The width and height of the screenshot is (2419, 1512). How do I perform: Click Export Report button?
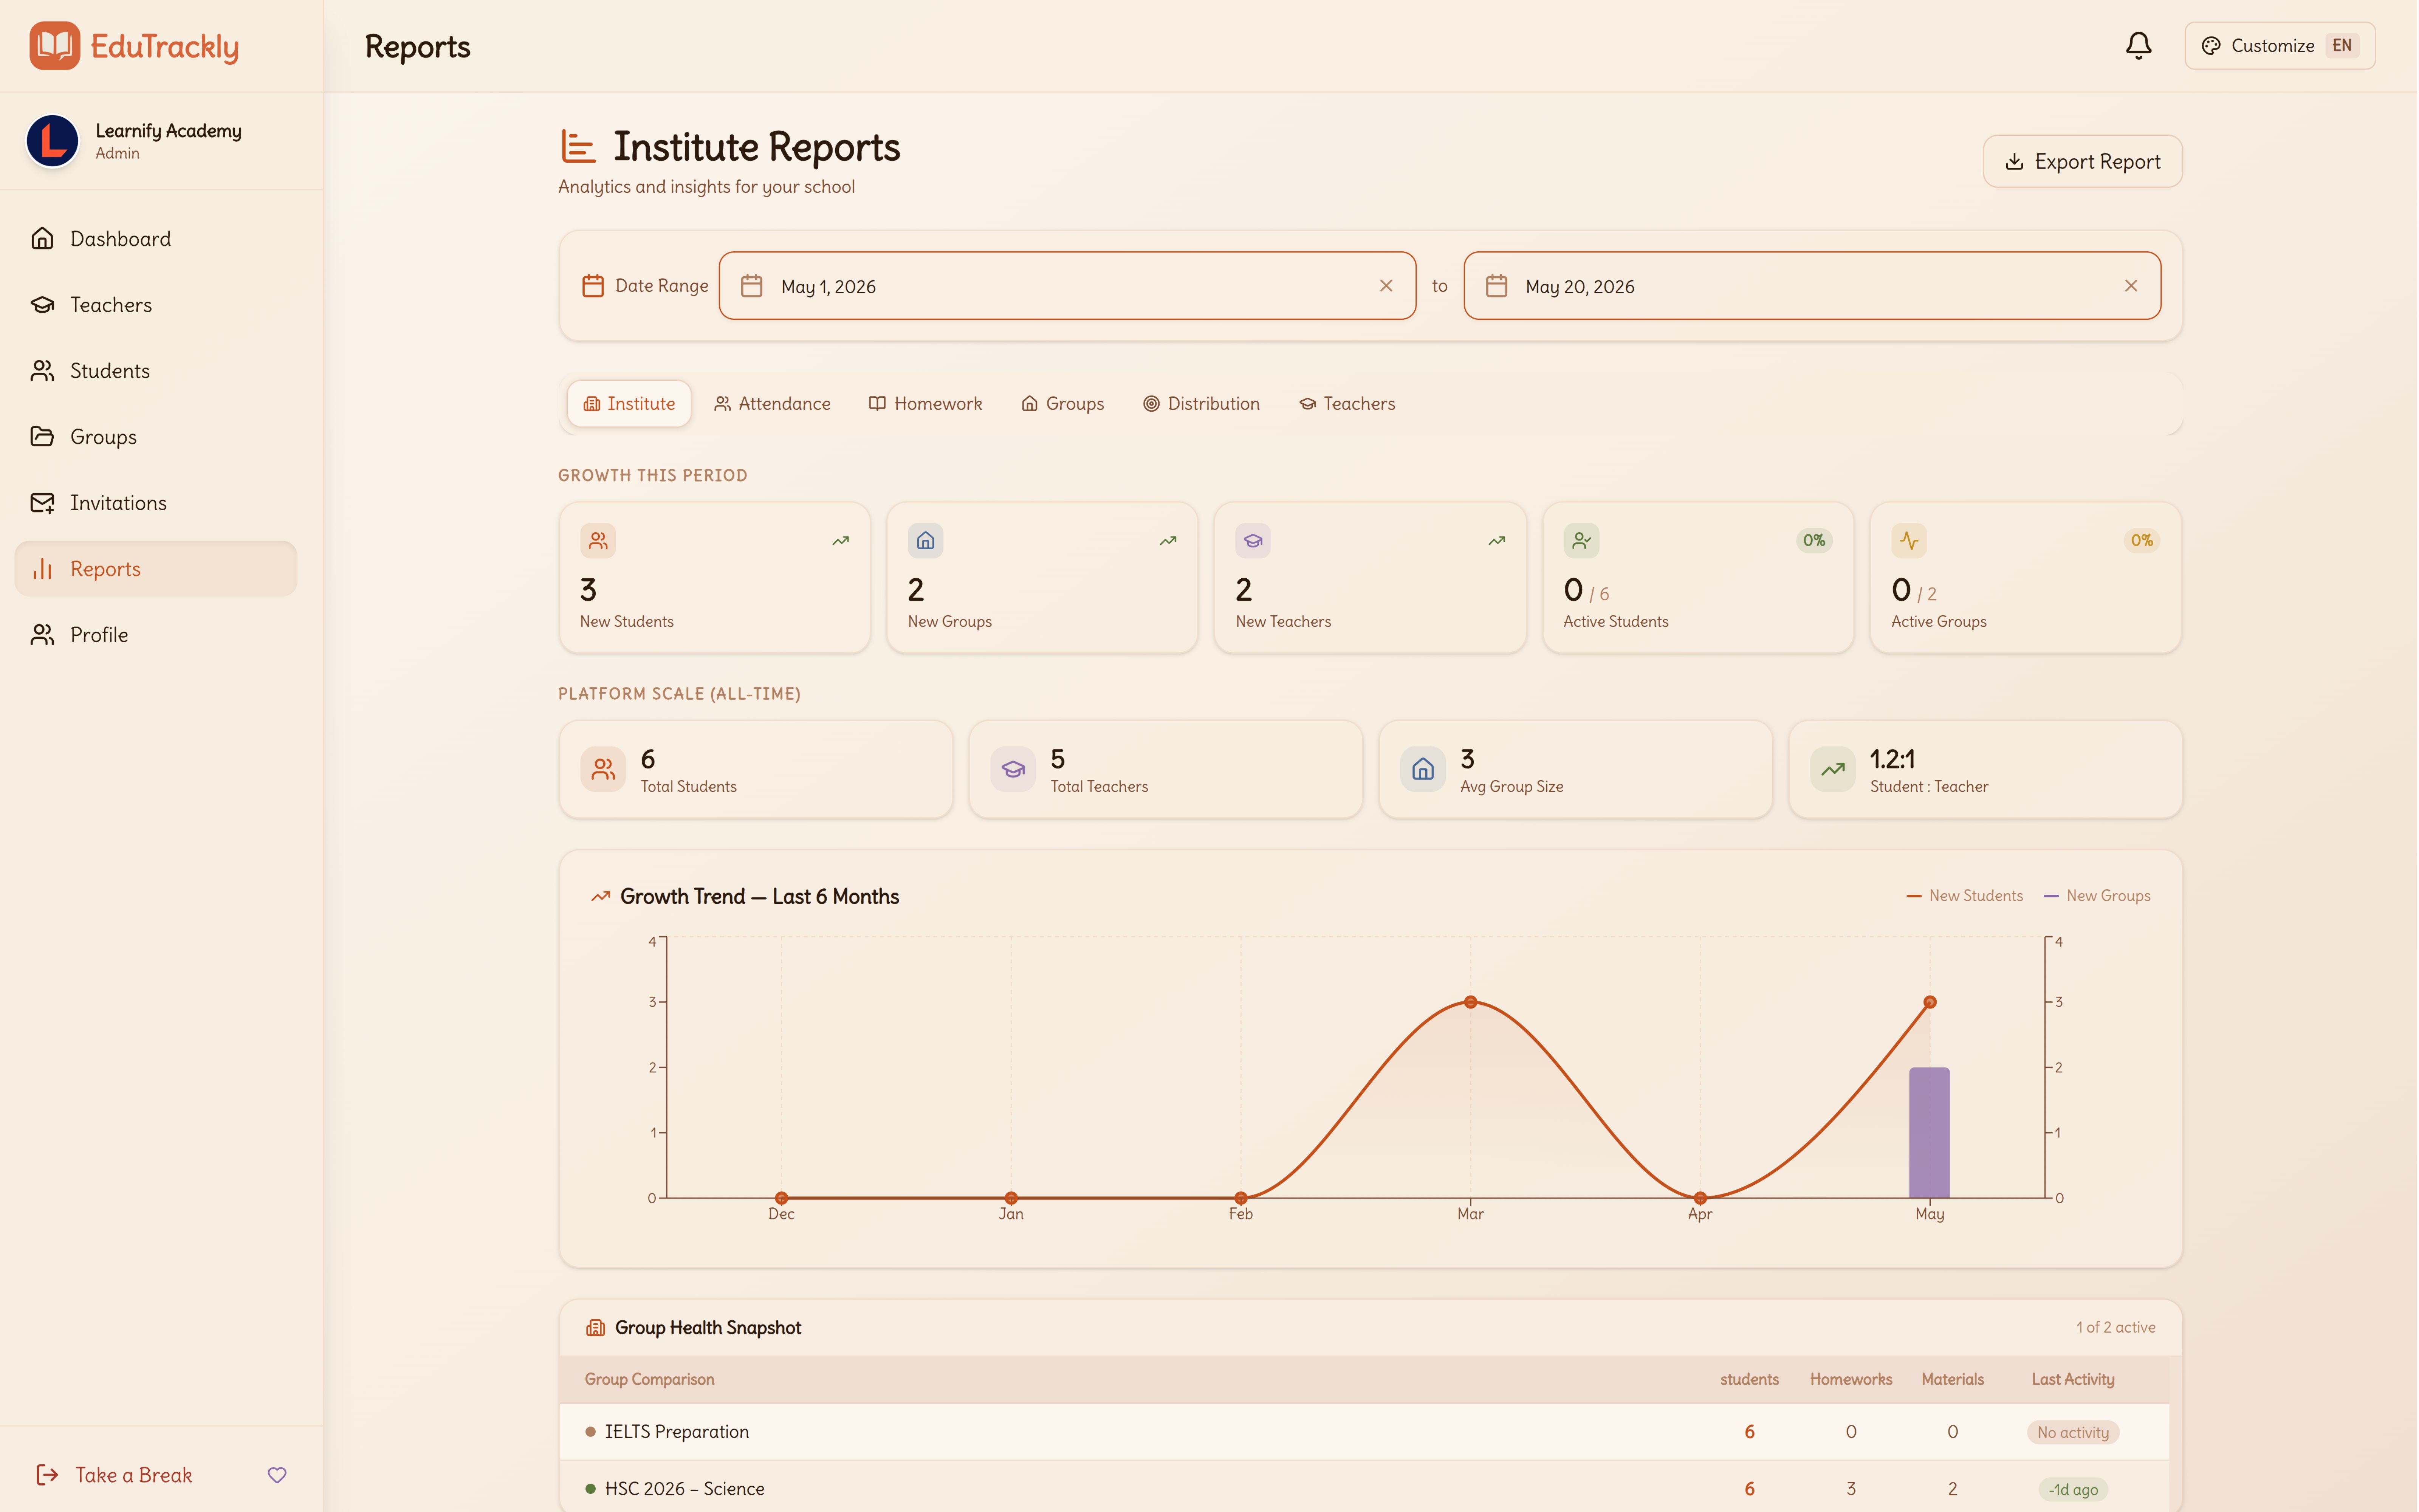(2082, 161)
